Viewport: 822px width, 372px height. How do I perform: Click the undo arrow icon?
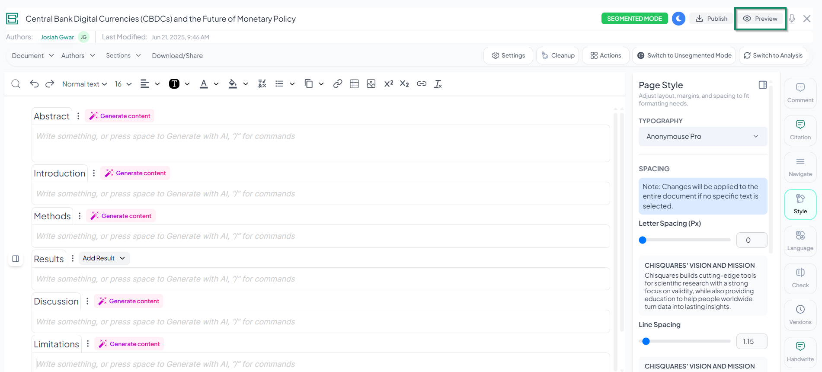(x=34, y=84)
